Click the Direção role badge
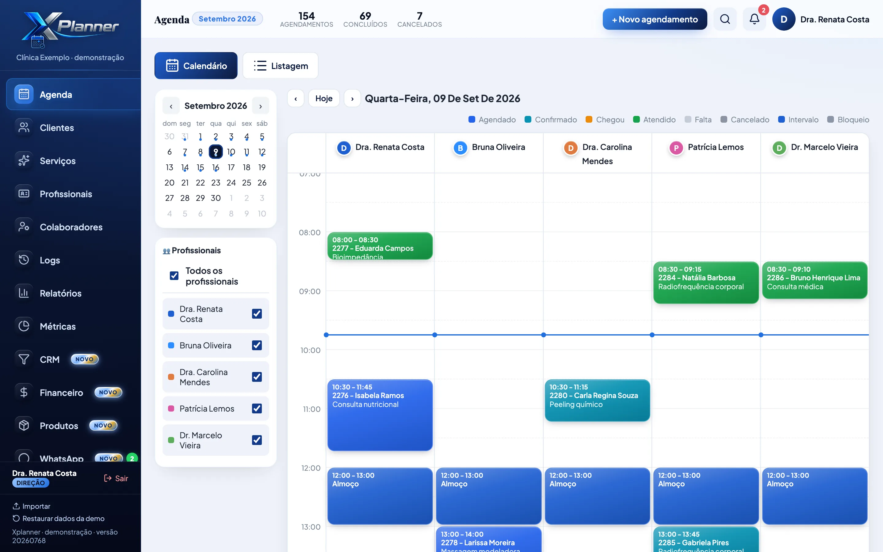 (x=31, y=483)
